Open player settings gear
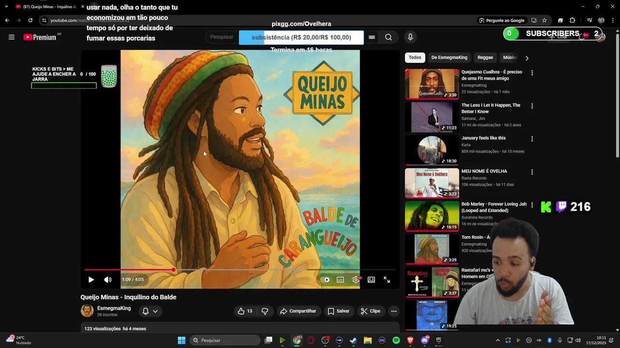The image size is (620, 348). (x=356, y=279)
